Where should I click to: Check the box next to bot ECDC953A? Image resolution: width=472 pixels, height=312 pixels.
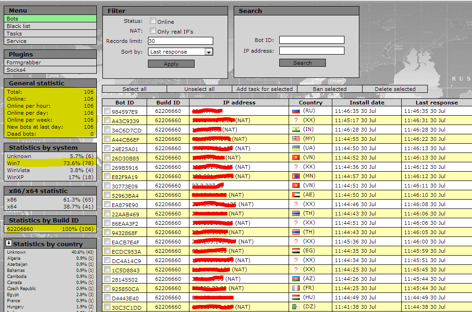click(107, 251)
